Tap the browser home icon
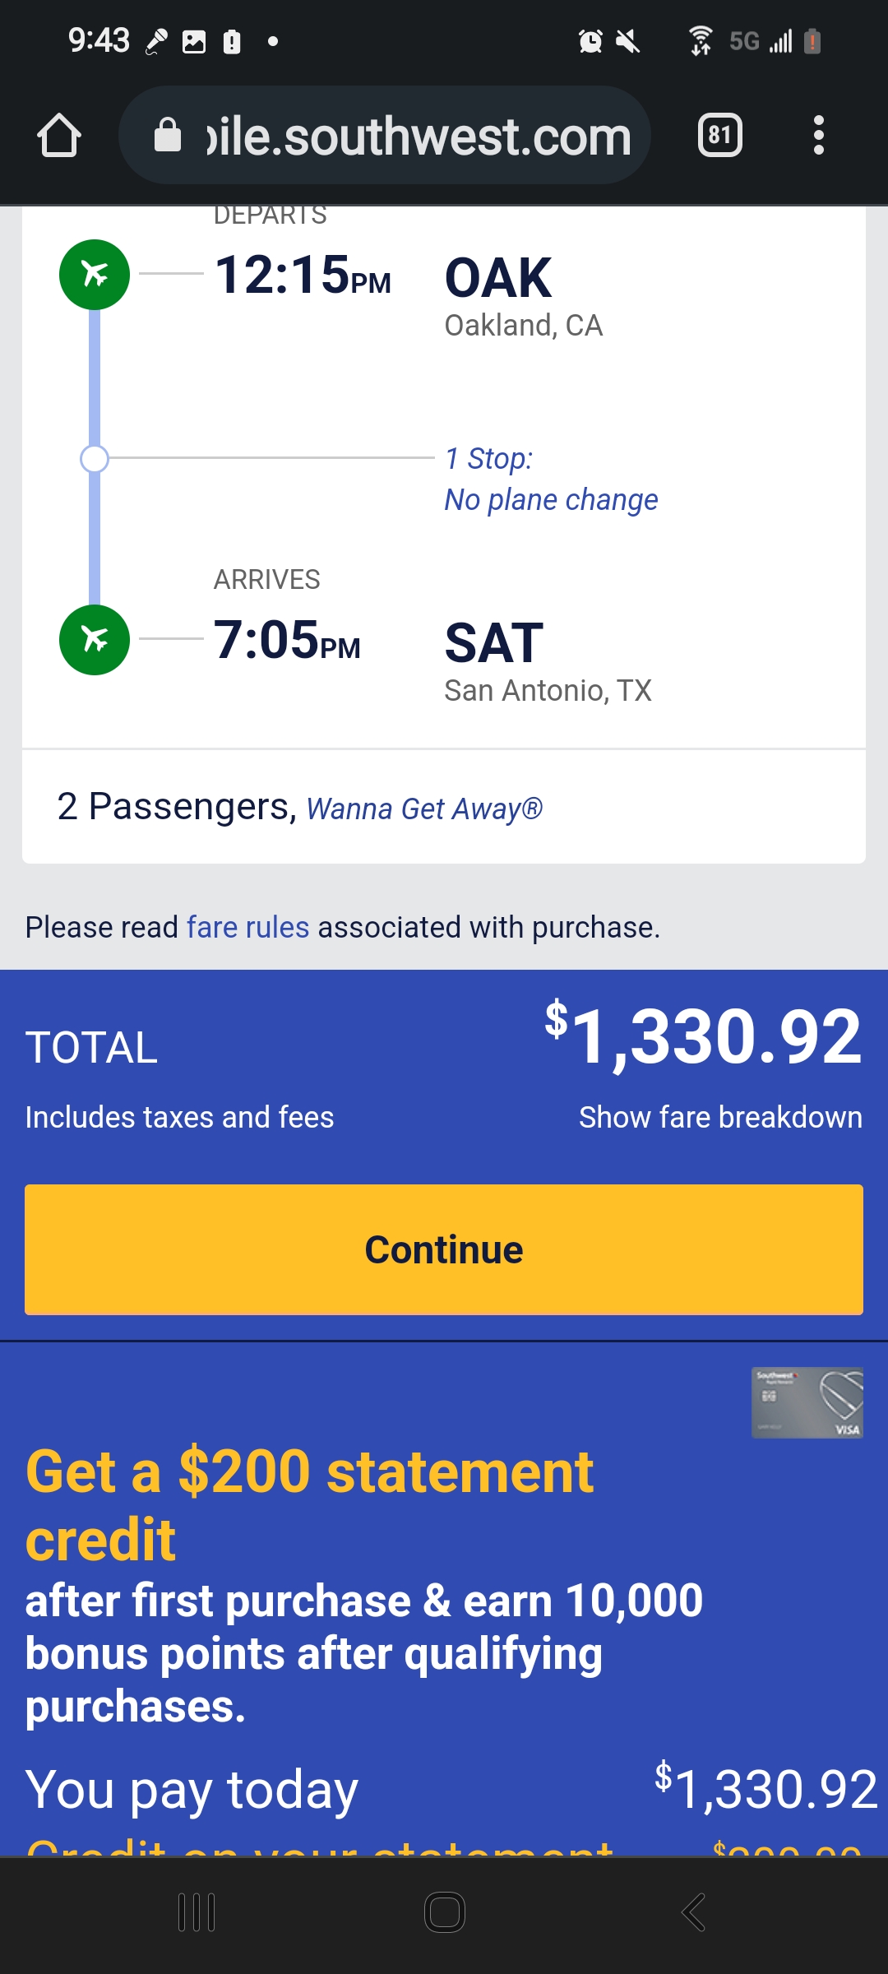 point(59,136)
